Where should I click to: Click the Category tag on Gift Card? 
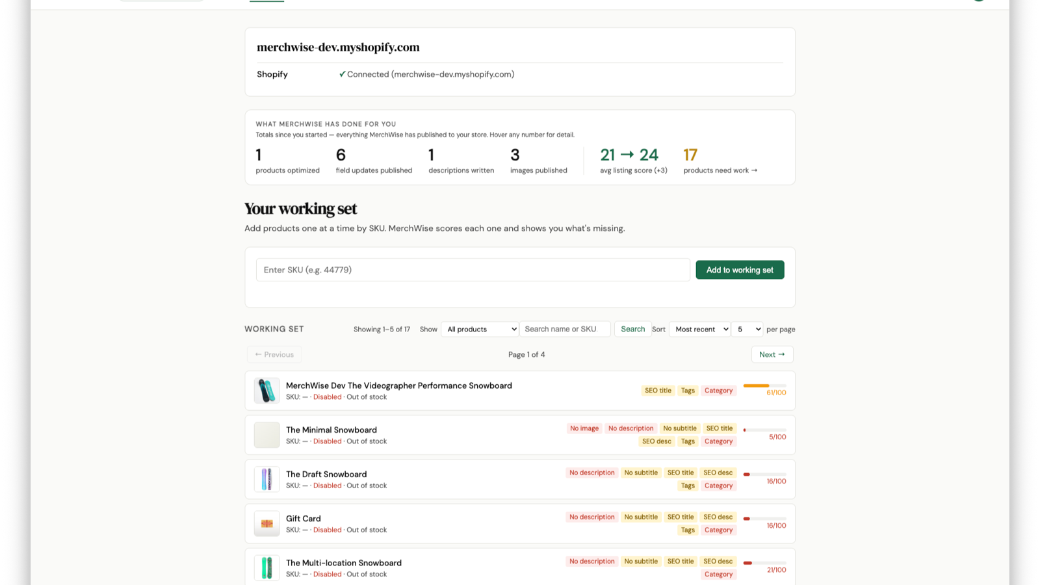coord(718,530)
